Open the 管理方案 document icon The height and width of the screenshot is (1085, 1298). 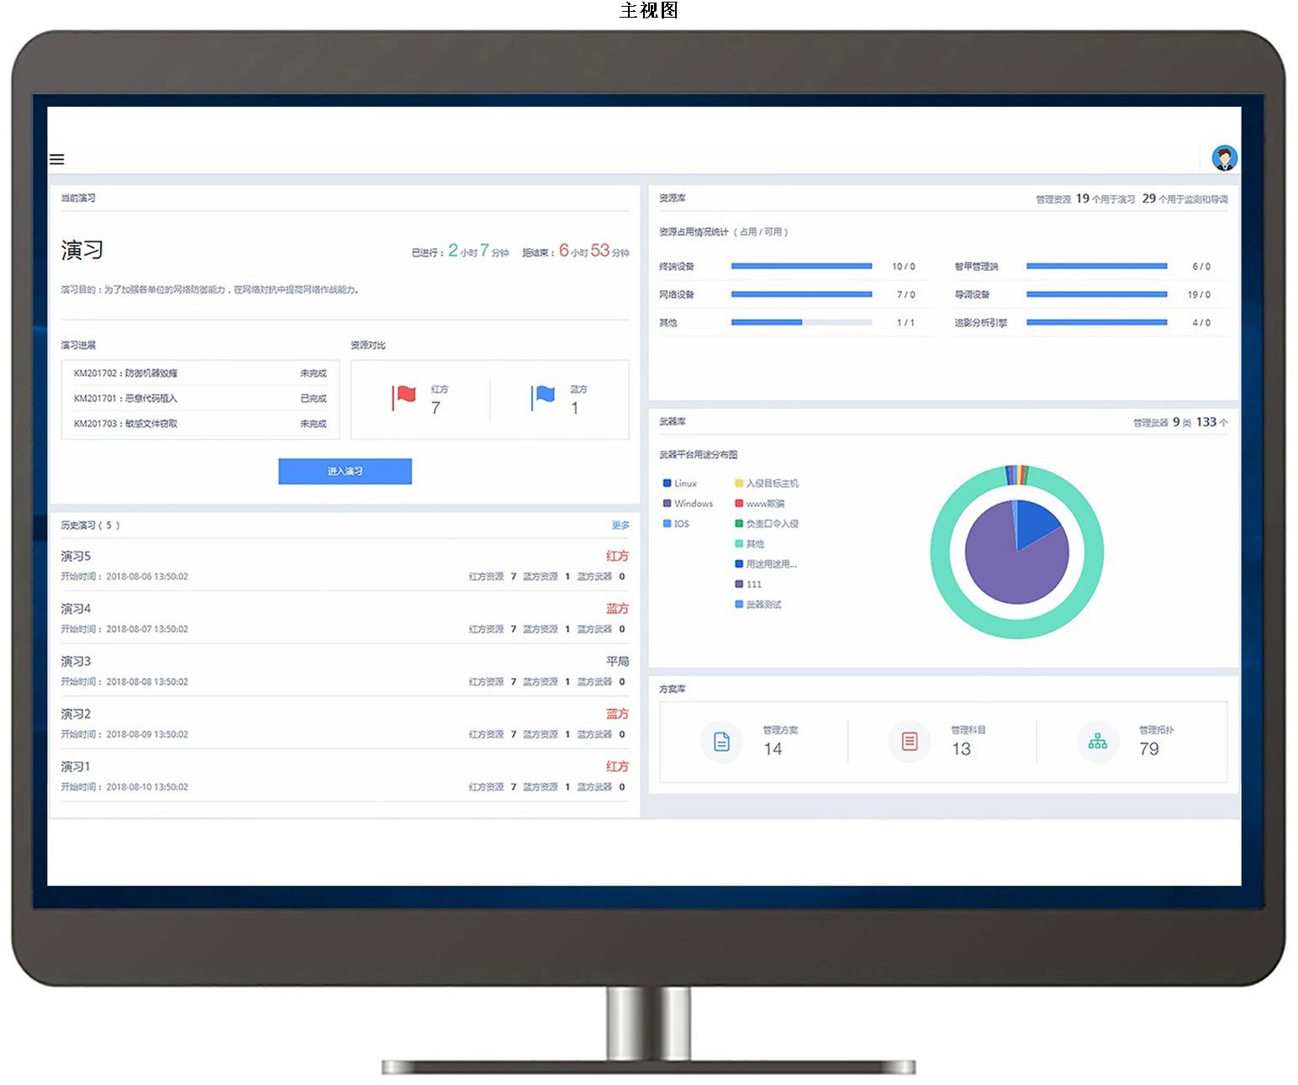pyautogui.click(x=721, y=742)
